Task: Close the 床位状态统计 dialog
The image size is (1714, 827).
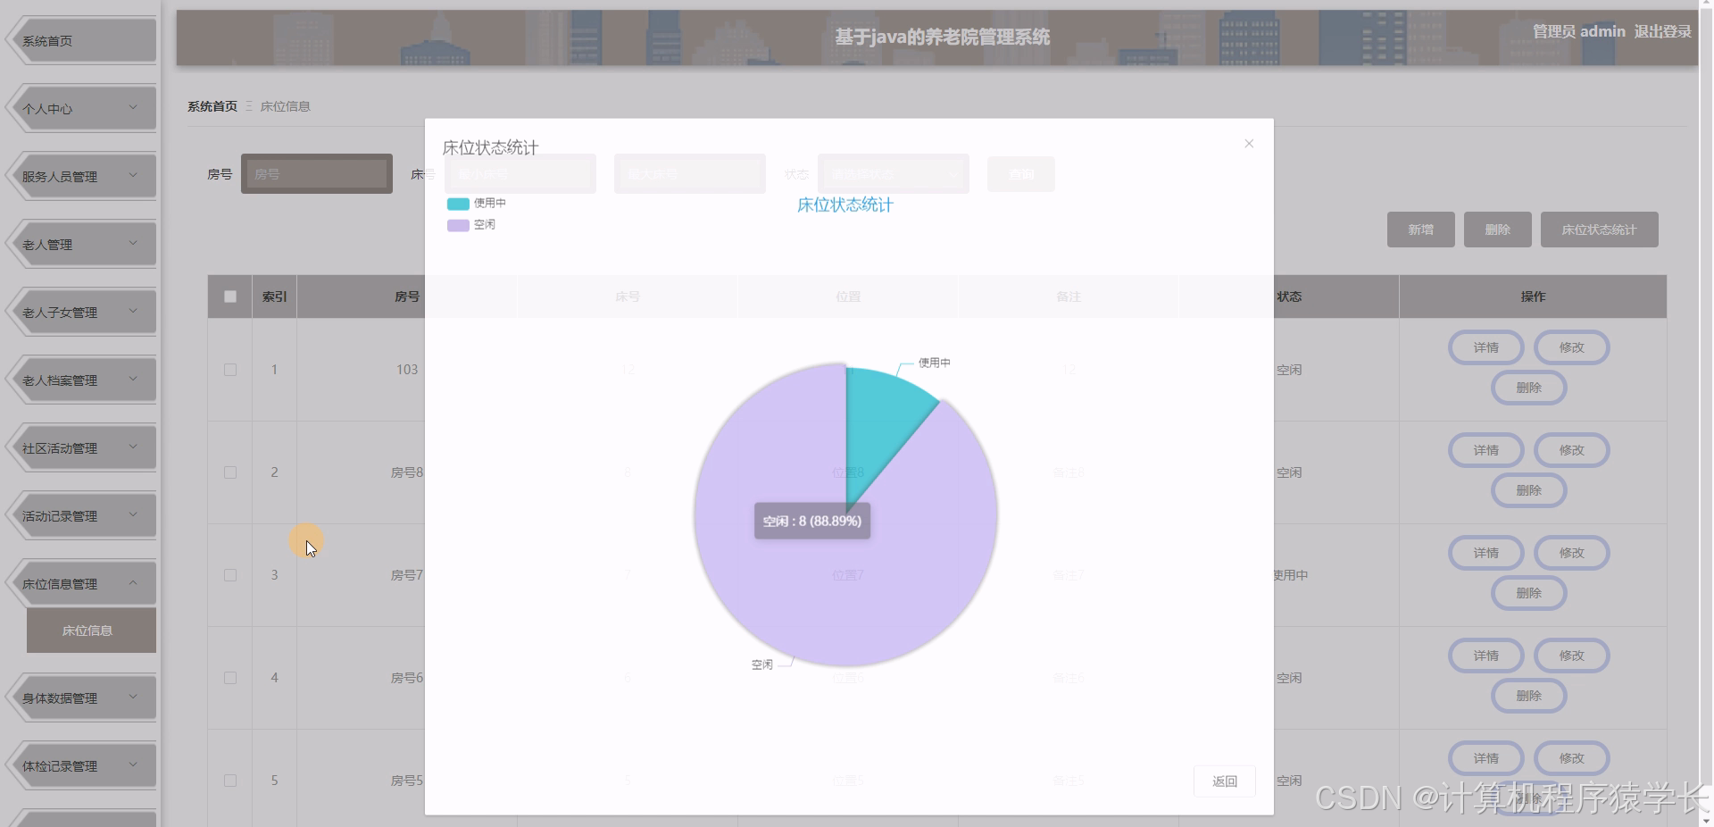Action: pyautogui.click(x=1248, y=143)
